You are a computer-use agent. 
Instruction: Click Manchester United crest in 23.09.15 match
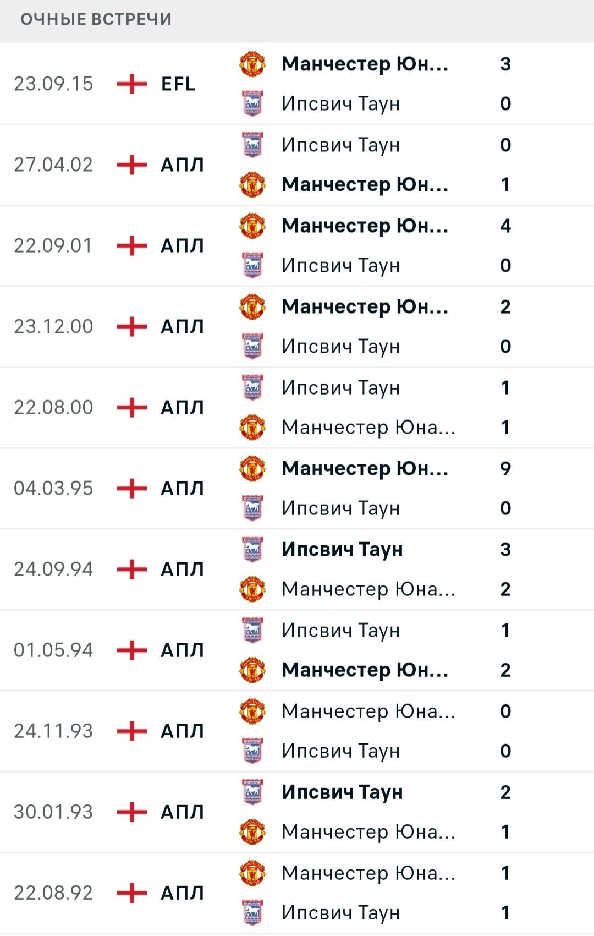click(252, 64)
